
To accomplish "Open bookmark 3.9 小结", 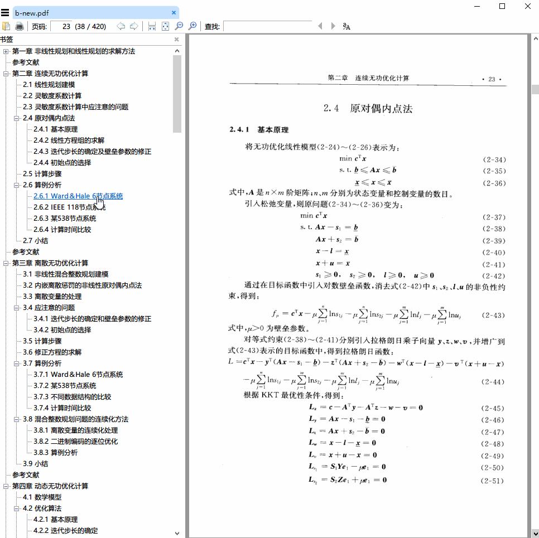I will [x=35, y=464].
